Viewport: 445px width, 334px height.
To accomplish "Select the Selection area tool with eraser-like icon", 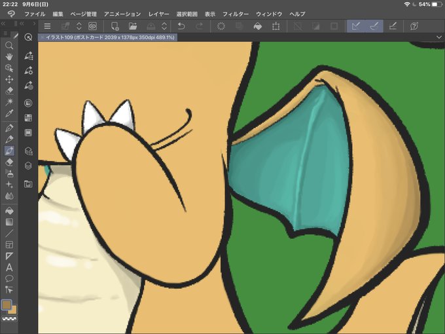I will pyautogui.click(x=9, y=90).
